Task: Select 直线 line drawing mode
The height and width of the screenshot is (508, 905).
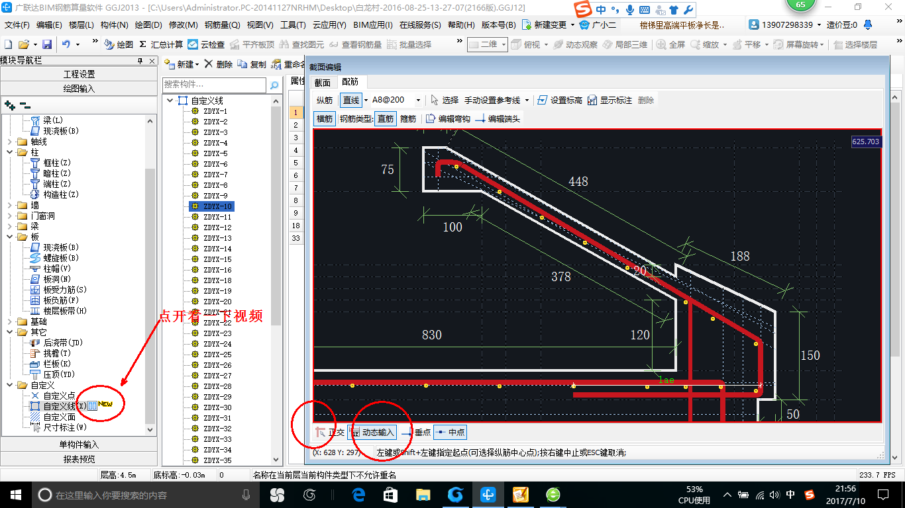Action: (x=350, y=100)
